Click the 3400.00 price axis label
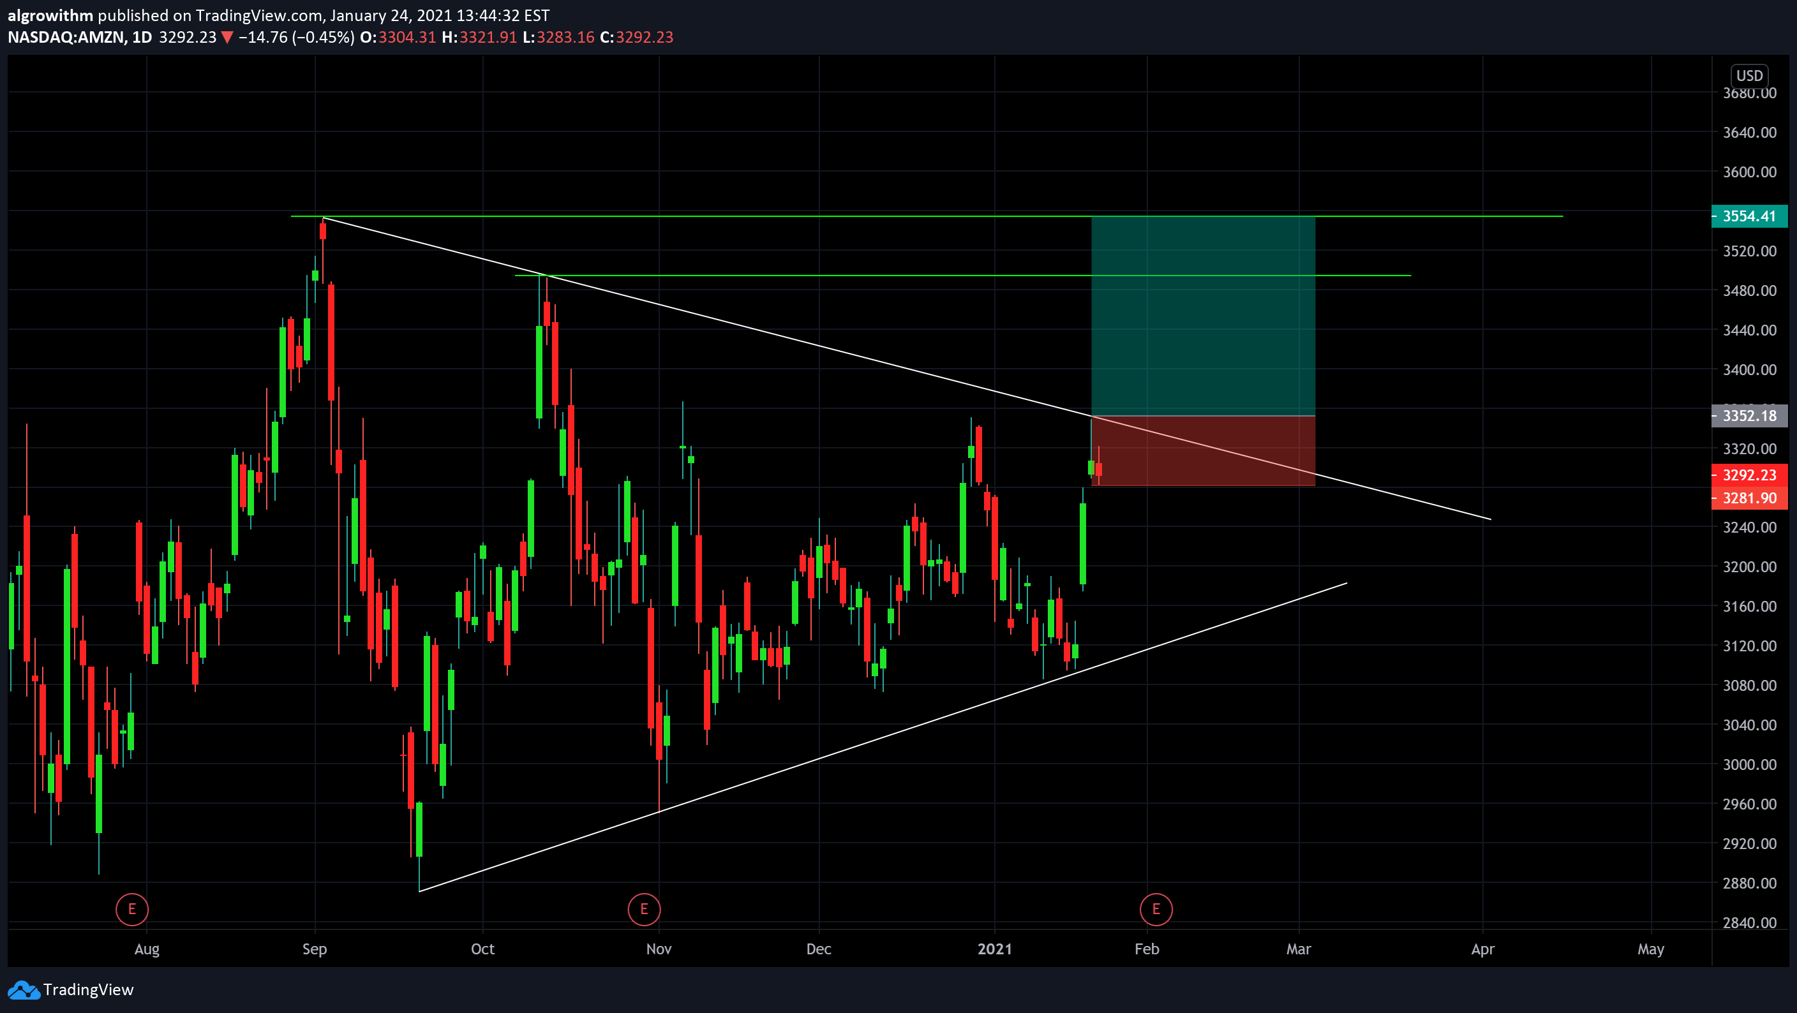 pyautogui.click(x=1750, y=369)
